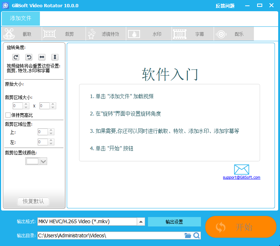Switch to the 截取 tab
Viewport: 280px width, 246px height.
point(22,34)
